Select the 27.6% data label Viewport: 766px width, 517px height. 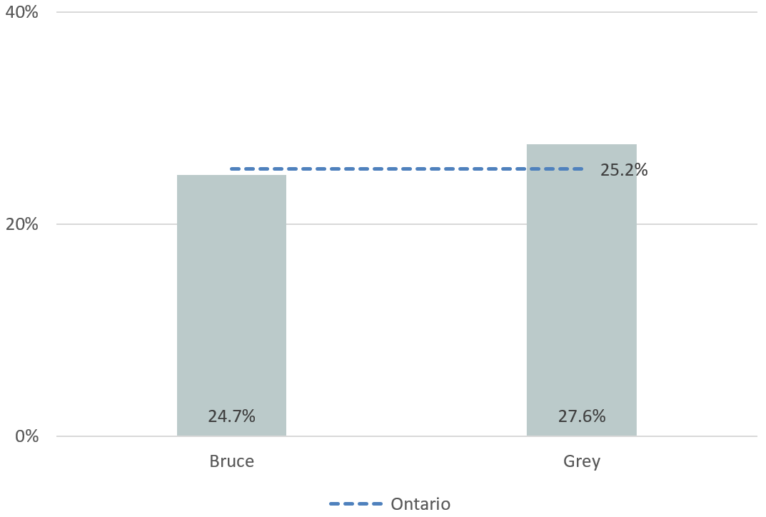[x=581, y=416]
